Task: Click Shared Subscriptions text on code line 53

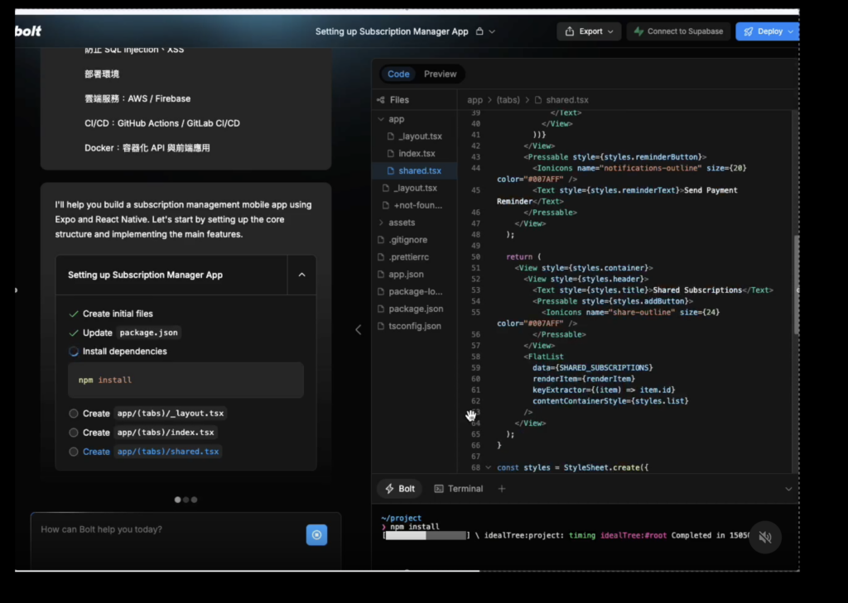Action: [x=697, y=290]
